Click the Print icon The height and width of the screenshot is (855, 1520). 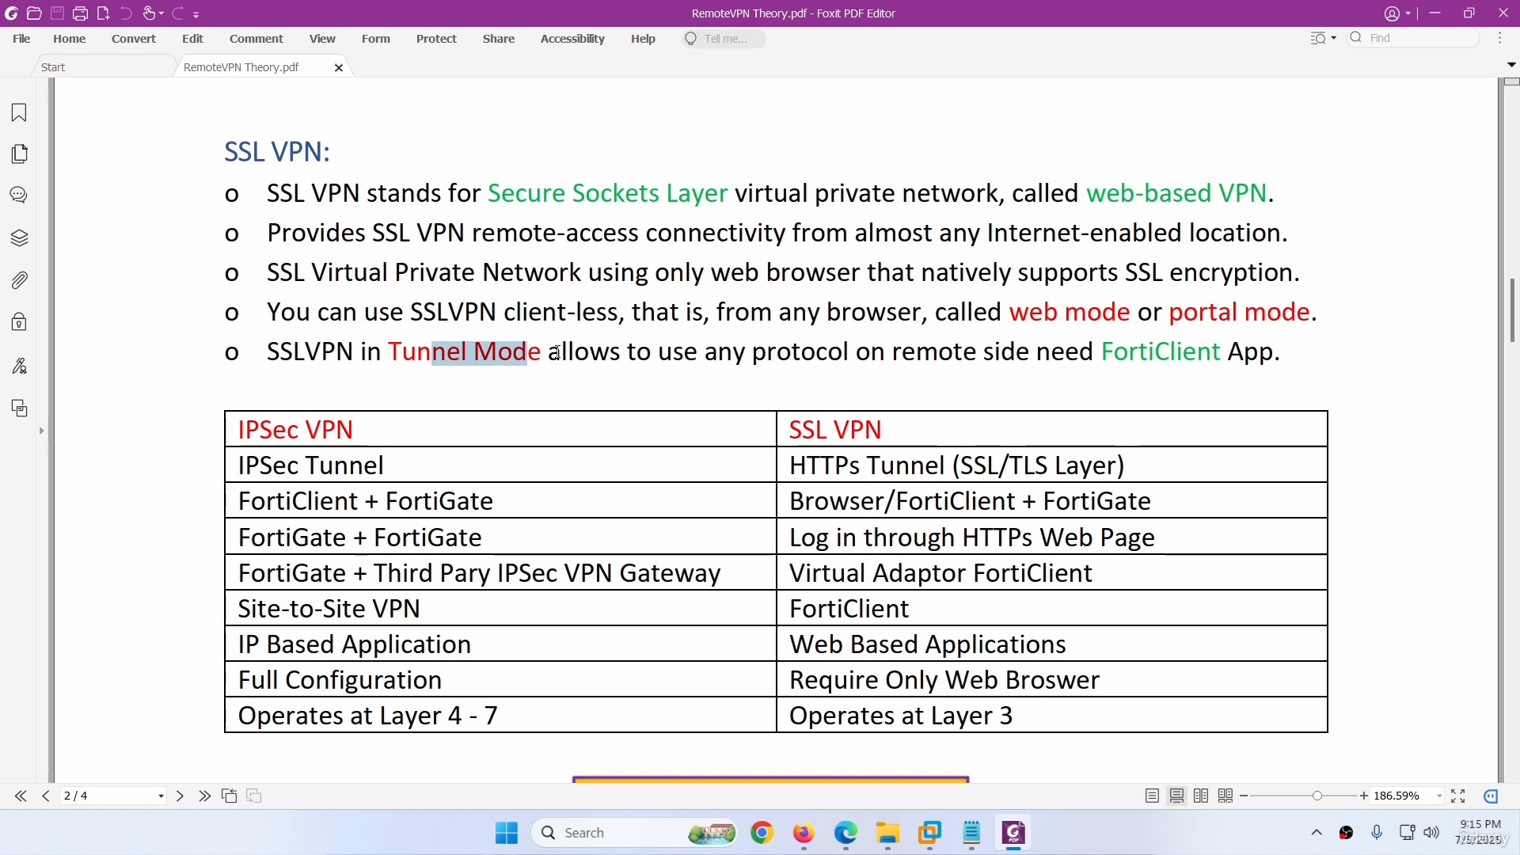coord(80,13)
